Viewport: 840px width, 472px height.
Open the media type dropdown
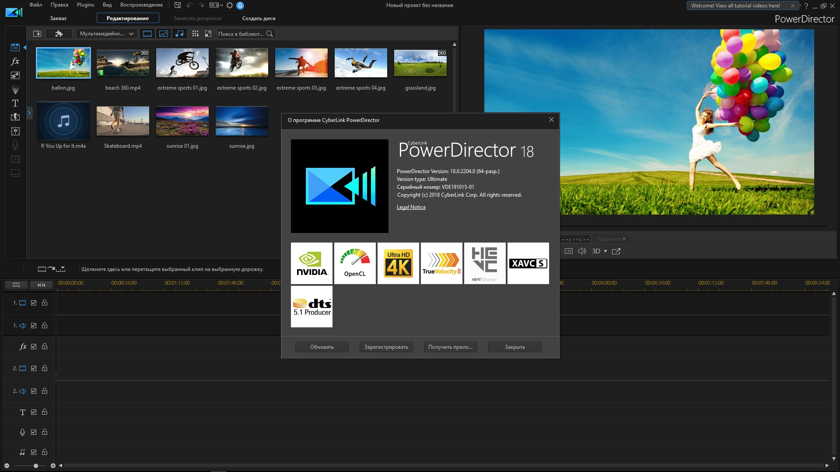coord(107,34)
